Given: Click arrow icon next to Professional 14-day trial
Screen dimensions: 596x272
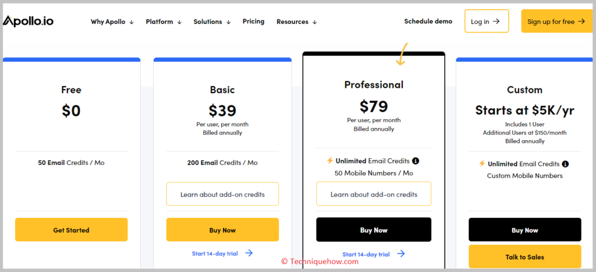Looking at the screenshot, I should point(400,254).
